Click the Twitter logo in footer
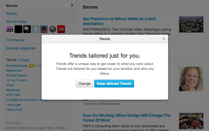 (x=14, y=123)
